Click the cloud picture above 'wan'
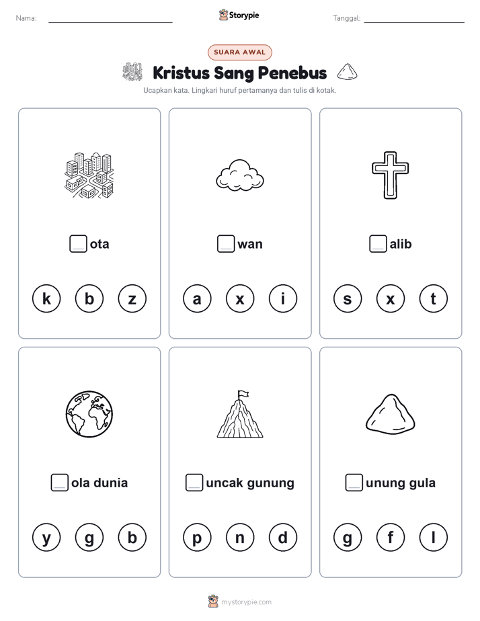This screenshot has width=480, height=621. click(x=240, y=175)
